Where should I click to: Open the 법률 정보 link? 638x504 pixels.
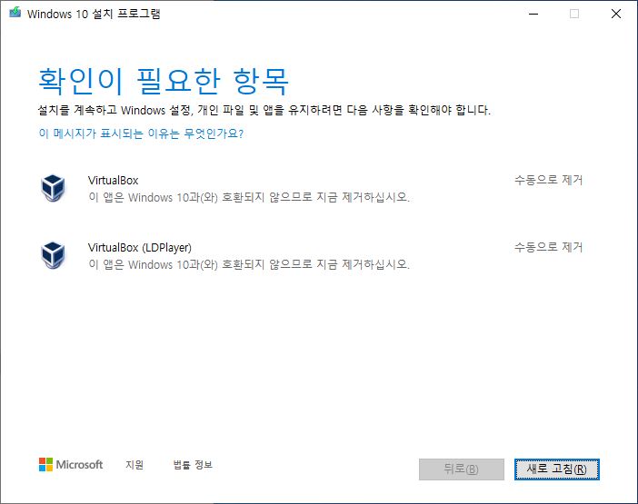coord(193,465)
